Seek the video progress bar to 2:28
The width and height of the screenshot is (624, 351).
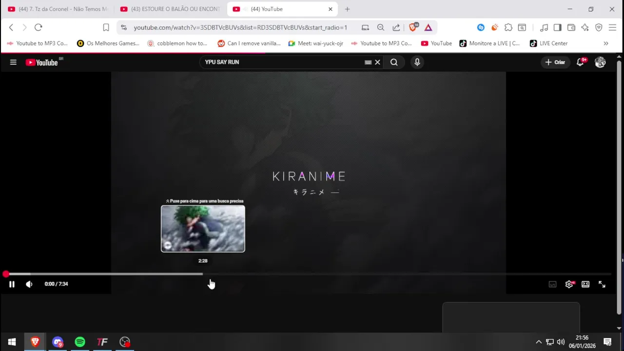click(203, 274)
